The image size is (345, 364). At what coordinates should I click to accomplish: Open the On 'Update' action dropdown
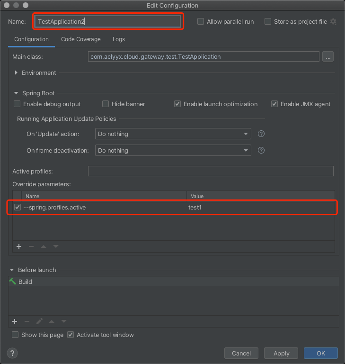click(x=173, y=134)
